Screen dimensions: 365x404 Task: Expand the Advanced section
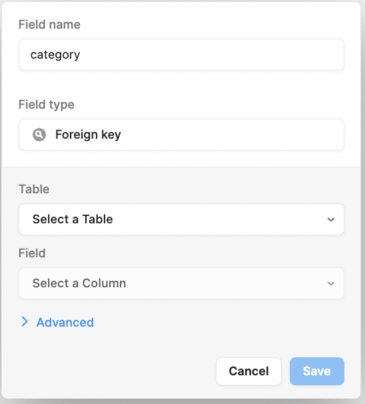(57, 322)
